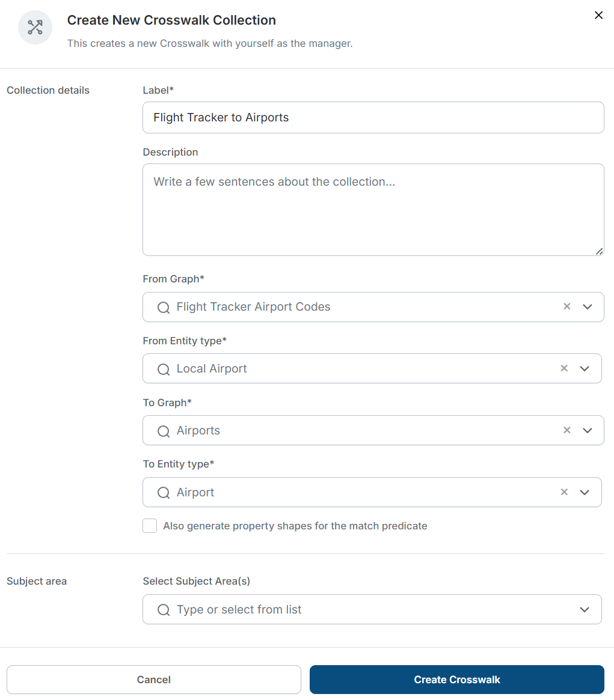Click the search icon in the From Entity type field

(163, 368)
